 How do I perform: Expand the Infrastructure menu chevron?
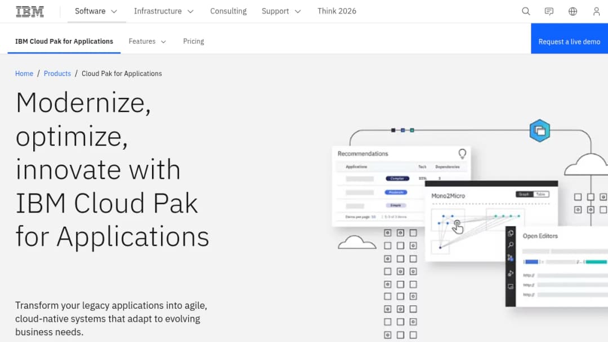190,12
